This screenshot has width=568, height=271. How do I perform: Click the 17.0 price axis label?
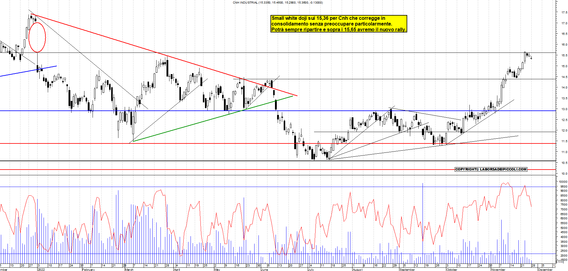click(x=564, y=23)
